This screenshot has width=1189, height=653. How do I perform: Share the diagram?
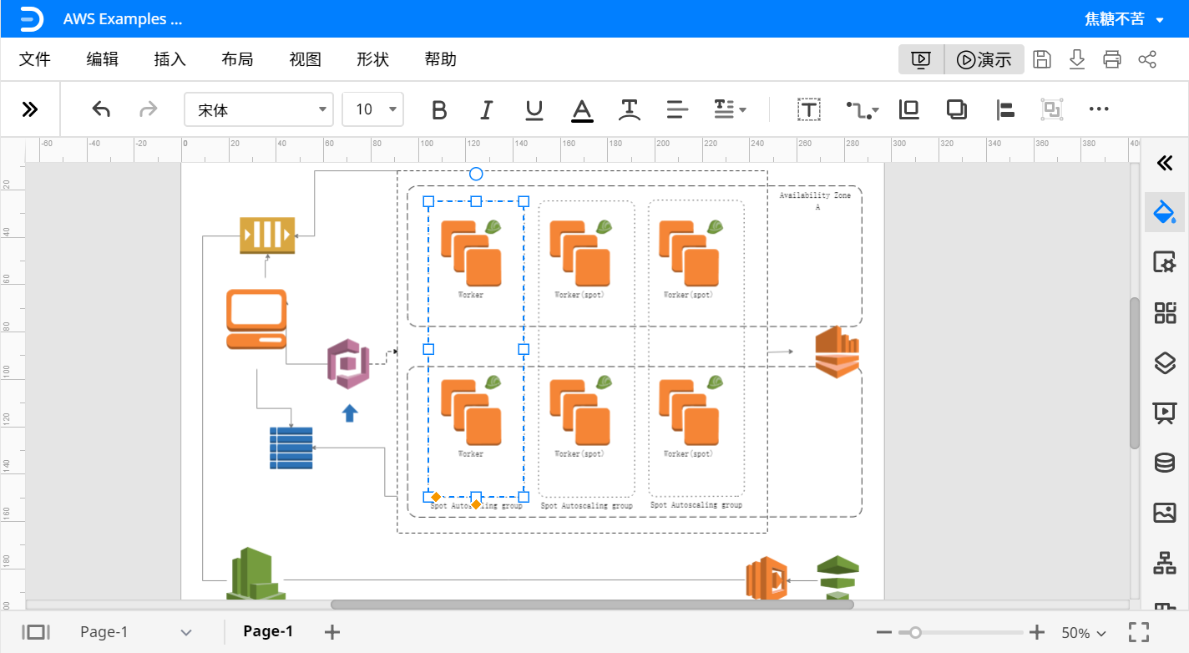tap(1148, 59)
